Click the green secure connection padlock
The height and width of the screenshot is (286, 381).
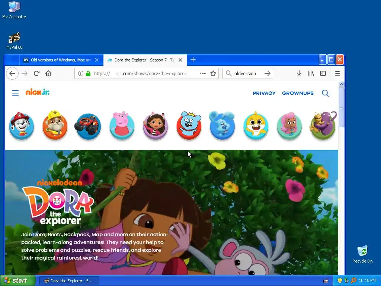[88, 73]
